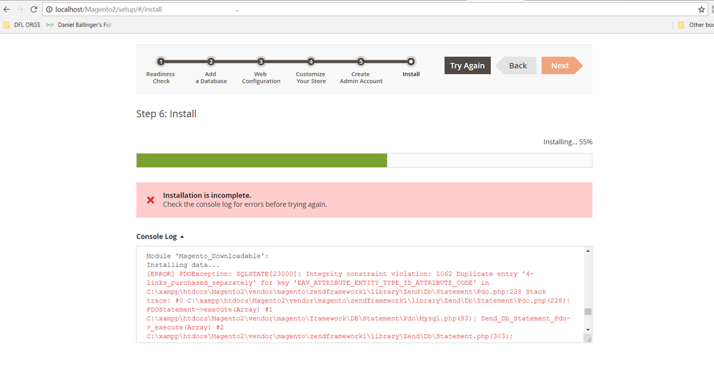Click the red error X icon
The height and width of the screenshot is (374, 714).
pos(150,200)
